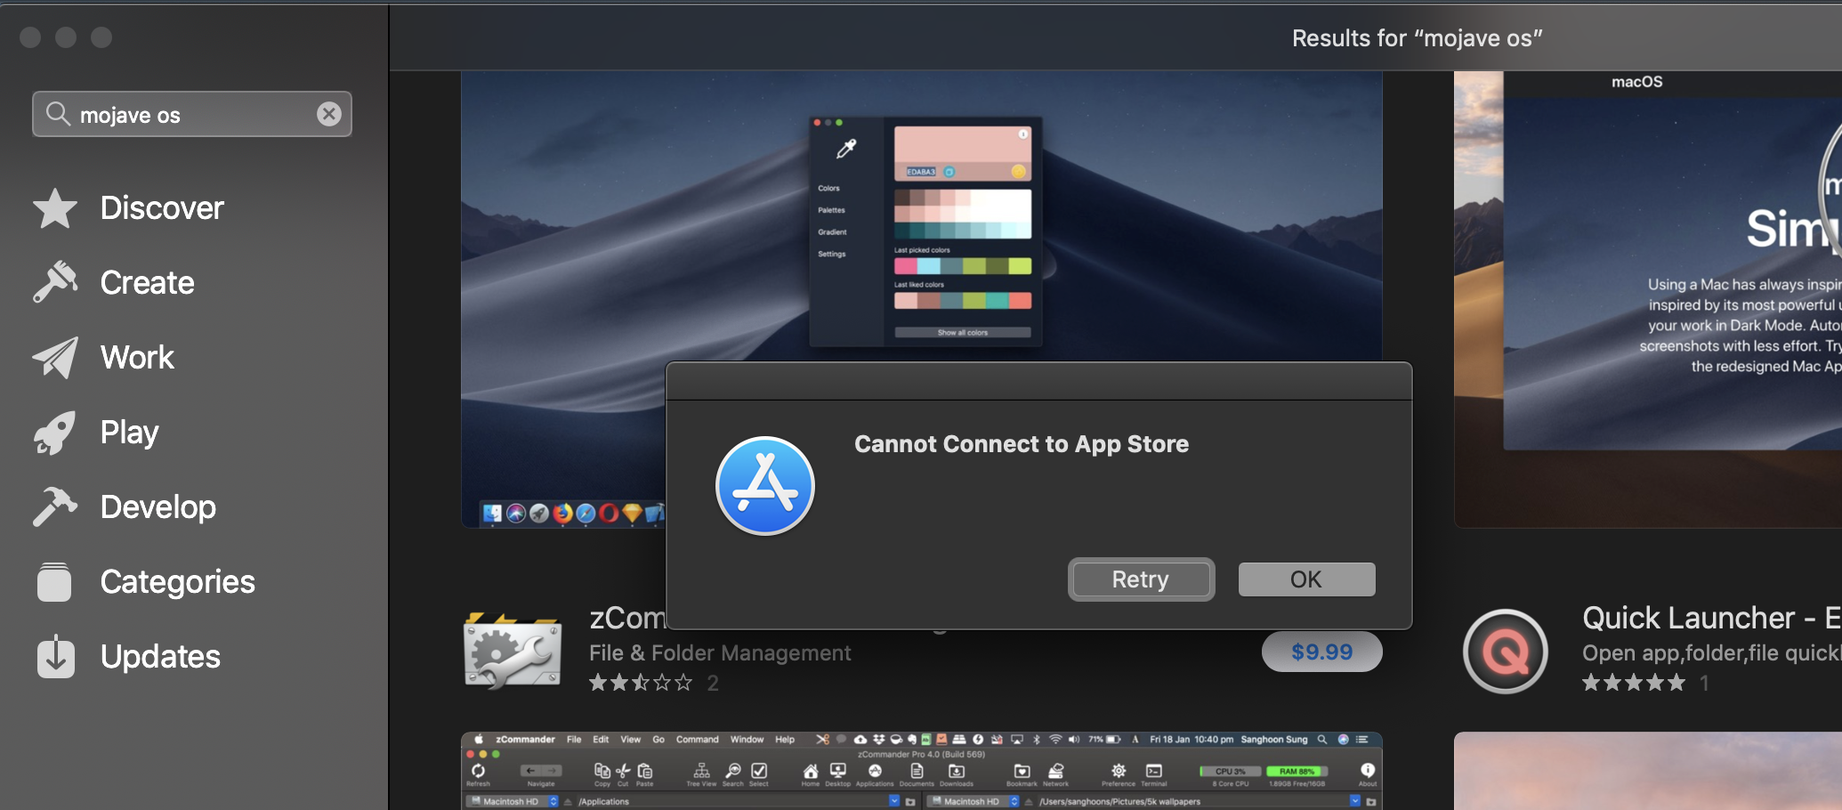Click Retry in the connection error dialog
This screenshot has height=810, width=1842.
(1141, 579)
